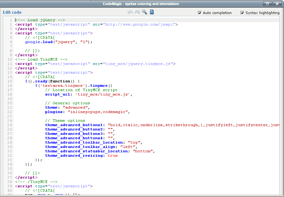Click the theme_advanced_statusbar_location property
Image resolution: width=284 pixels, height=197 pixels.
pyautogui.click(x=86, y=151)
